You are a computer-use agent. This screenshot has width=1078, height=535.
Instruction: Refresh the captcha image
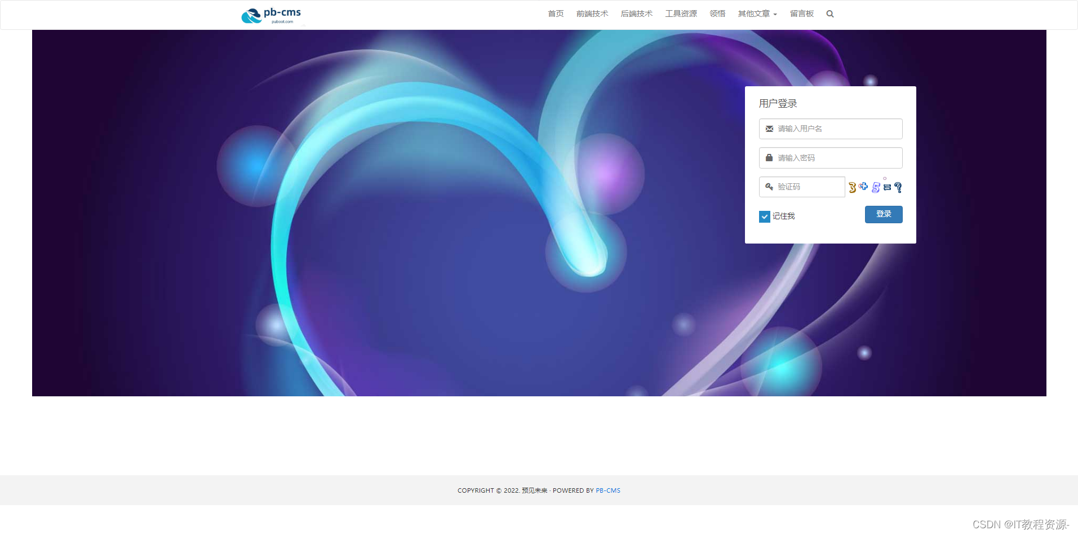[875, 187]
